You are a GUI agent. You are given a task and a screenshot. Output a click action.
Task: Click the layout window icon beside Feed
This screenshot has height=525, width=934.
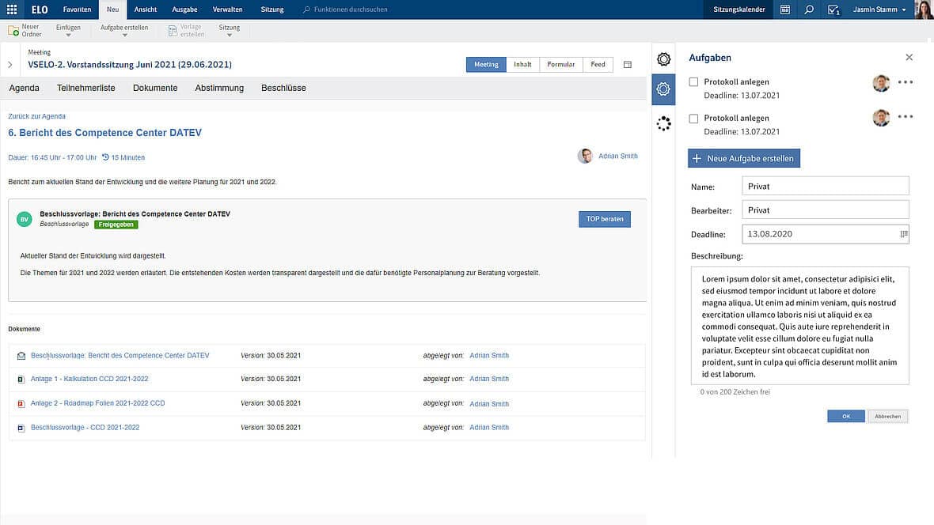(x=628, y=65)
